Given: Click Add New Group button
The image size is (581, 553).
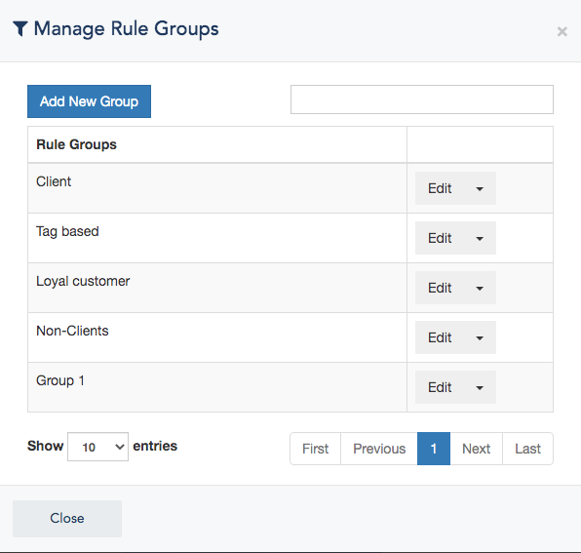Looking at the screenshot, I should [89, 101].
